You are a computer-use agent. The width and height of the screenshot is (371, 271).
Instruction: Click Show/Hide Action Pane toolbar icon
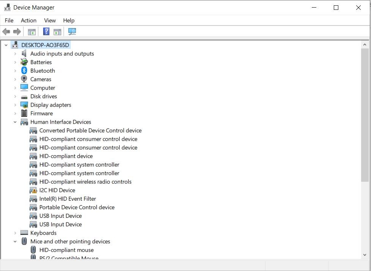[x=57, y=32]
